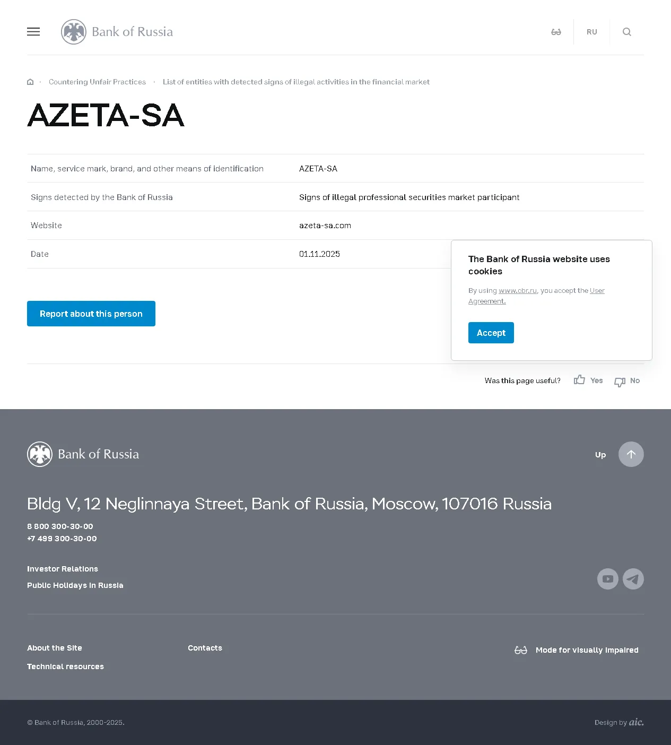This screenshot has width=671, height=745.
Task: Accept the cookies notice
Action: click(x=491, y=333)
